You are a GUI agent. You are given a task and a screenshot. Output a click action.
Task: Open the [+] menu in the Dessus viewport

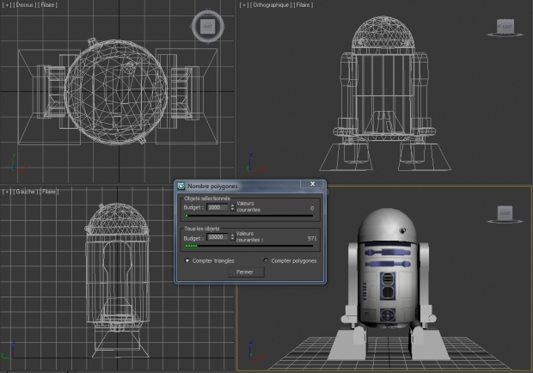7,5
